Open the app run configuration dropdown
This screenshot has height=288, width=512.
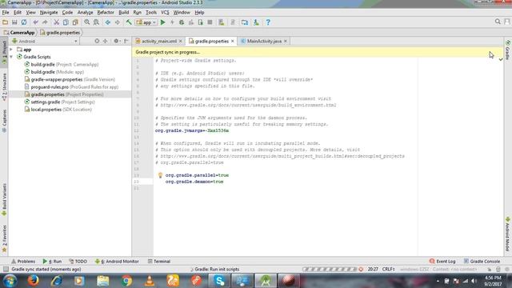146,22
